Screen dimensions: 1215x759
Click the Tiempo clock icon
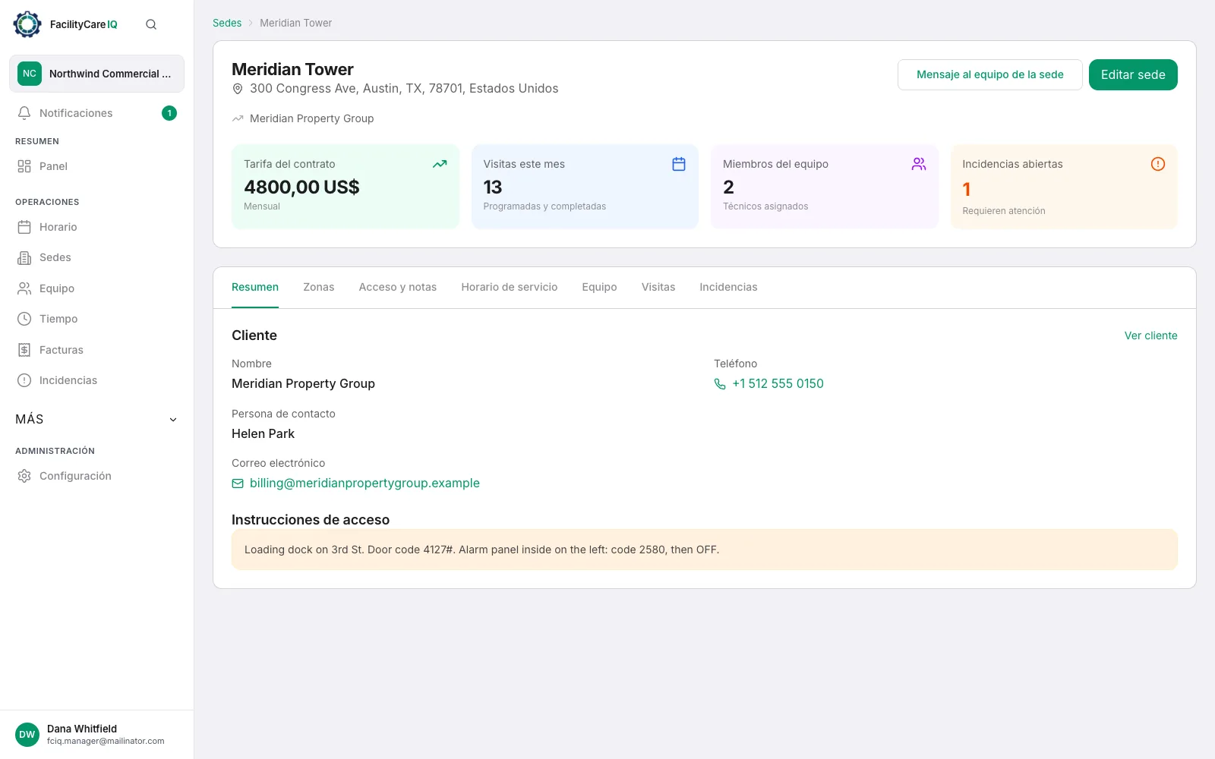click(x=24, y=319)
